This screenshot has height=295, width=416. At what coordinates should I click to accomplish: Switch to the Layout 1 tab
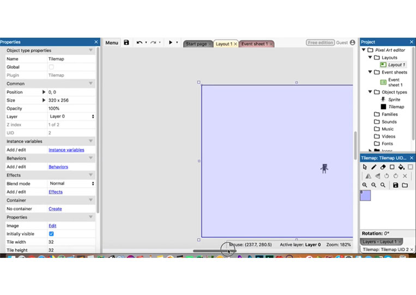tap(224, 44)
